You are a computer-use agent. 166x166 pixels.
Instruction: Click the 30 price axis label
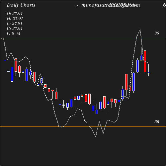[x=157, y=122]
